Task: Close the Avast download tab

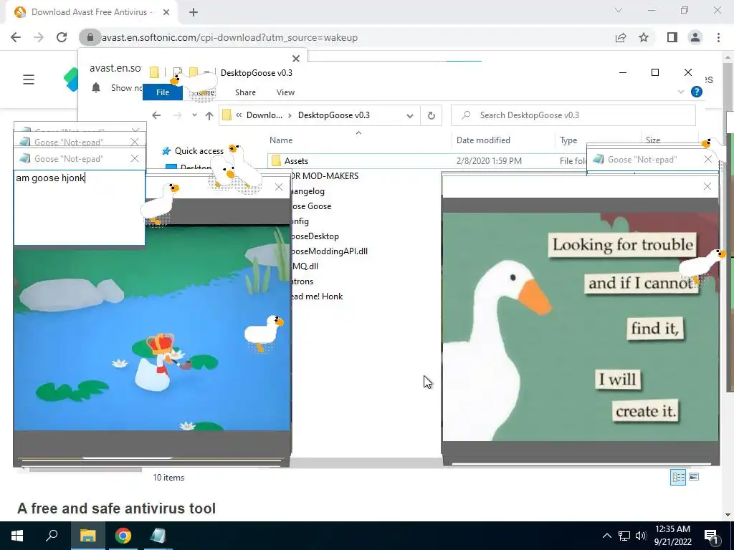Action: (166, 12)
